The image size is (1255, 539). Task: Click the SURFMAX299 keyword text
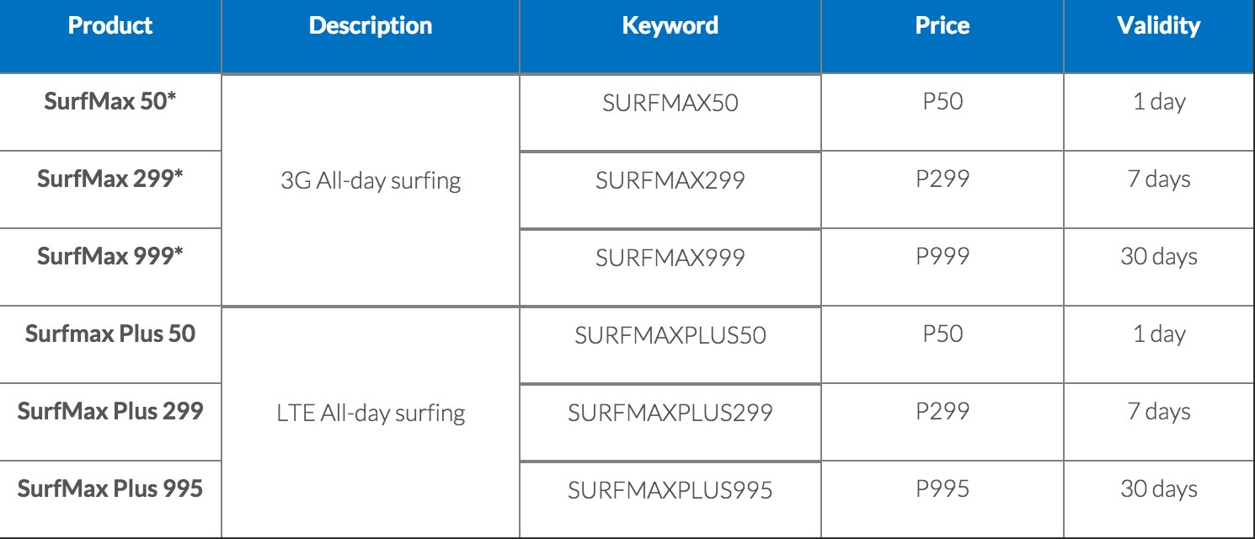click(670, 181)
